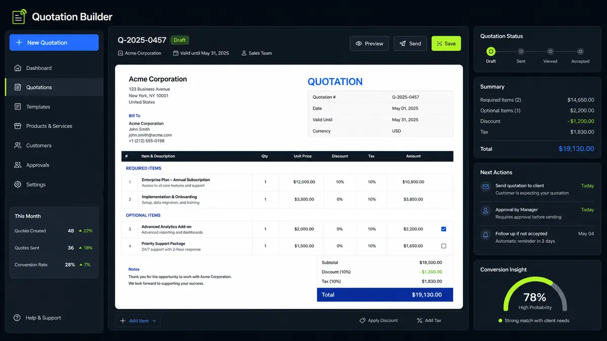Screen dimensions: 607x341
Task: Click the Quotations document icon
Action: click(x=18, y=87)
